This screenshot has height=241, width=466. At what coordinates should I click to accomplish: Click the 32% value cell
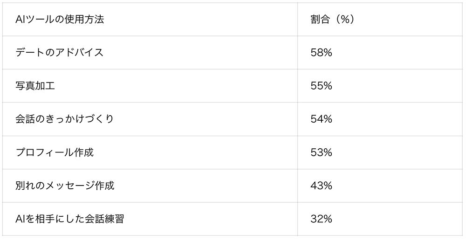321,219
